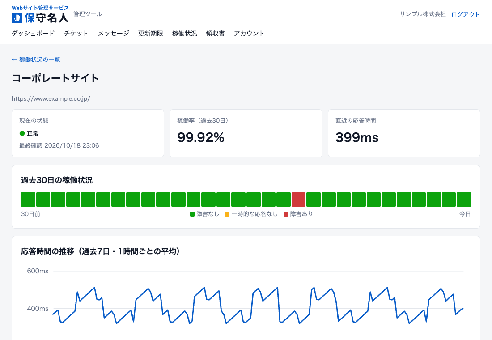Open 稼働状況 in the top navigation
This screenshot has height=340, width=492.
tap(184, 33)
